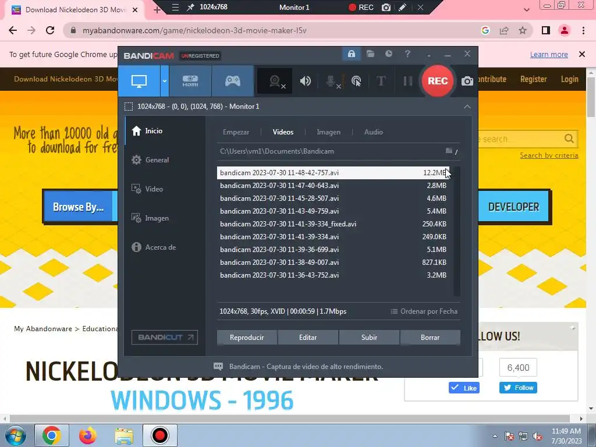Switch to the Videos tab

point(283,132)
